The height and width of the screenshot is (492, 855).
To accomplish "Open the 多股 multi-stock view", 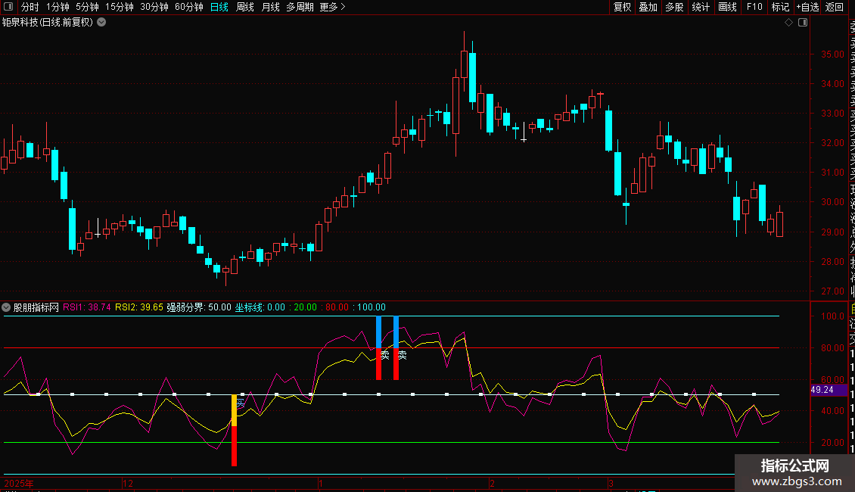I will (x=674, y=7).
